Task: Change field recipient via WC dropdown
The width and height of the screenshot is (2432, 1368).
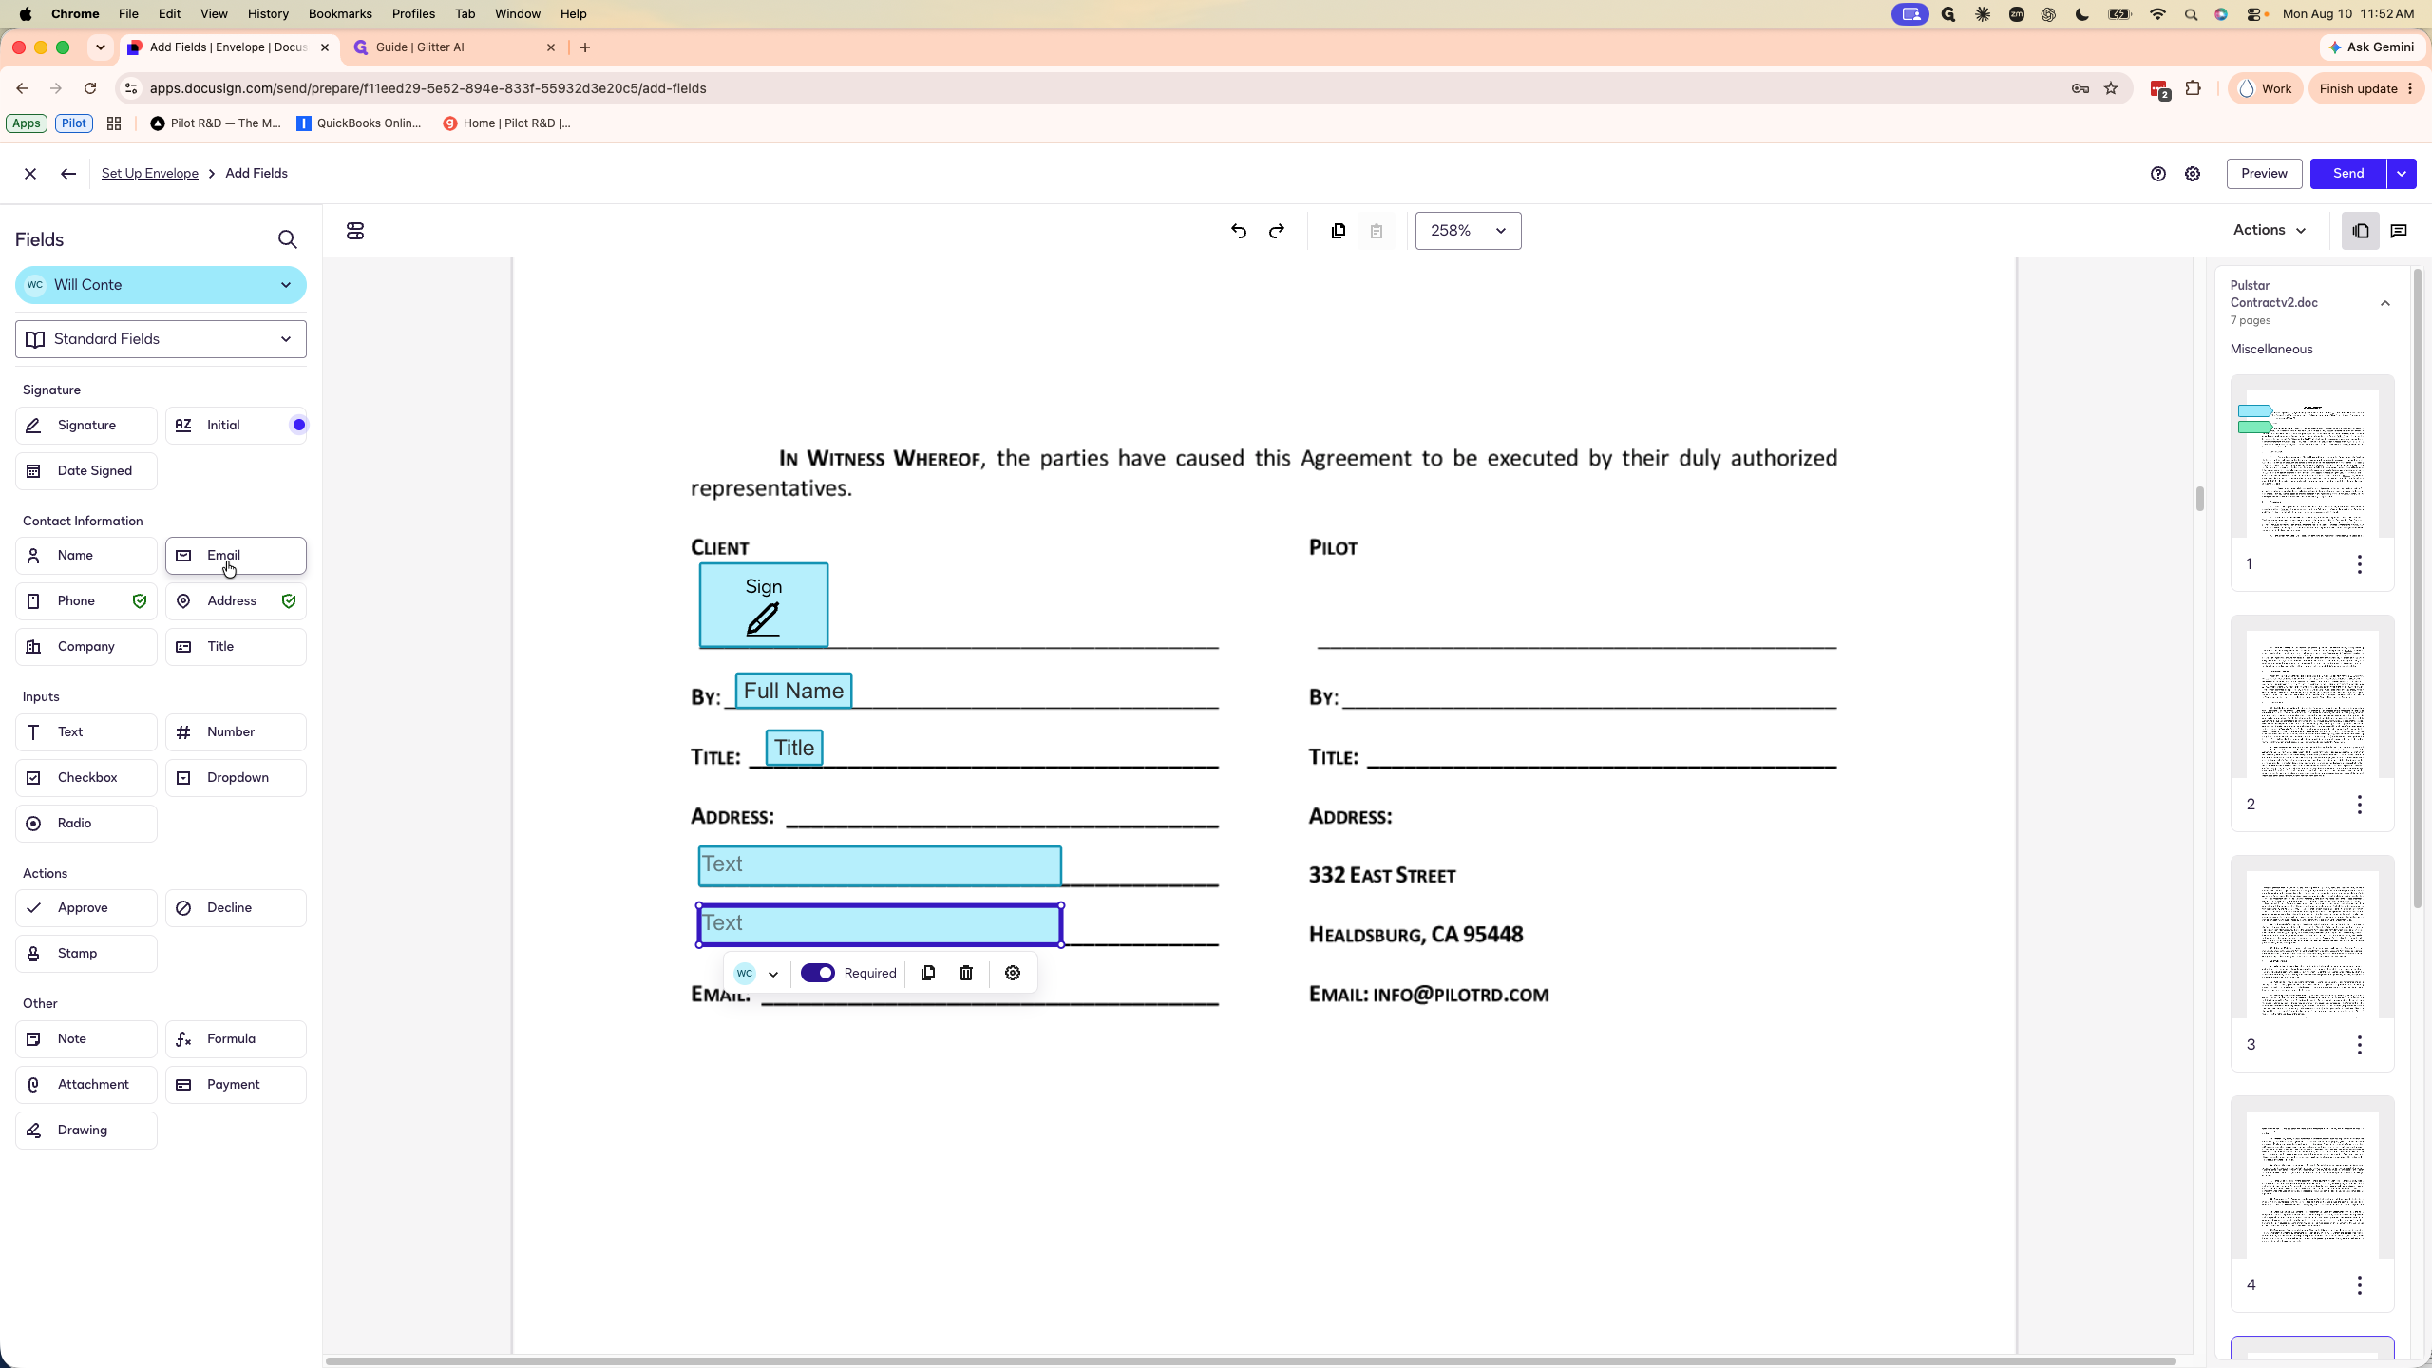Action: click(757, 973)
